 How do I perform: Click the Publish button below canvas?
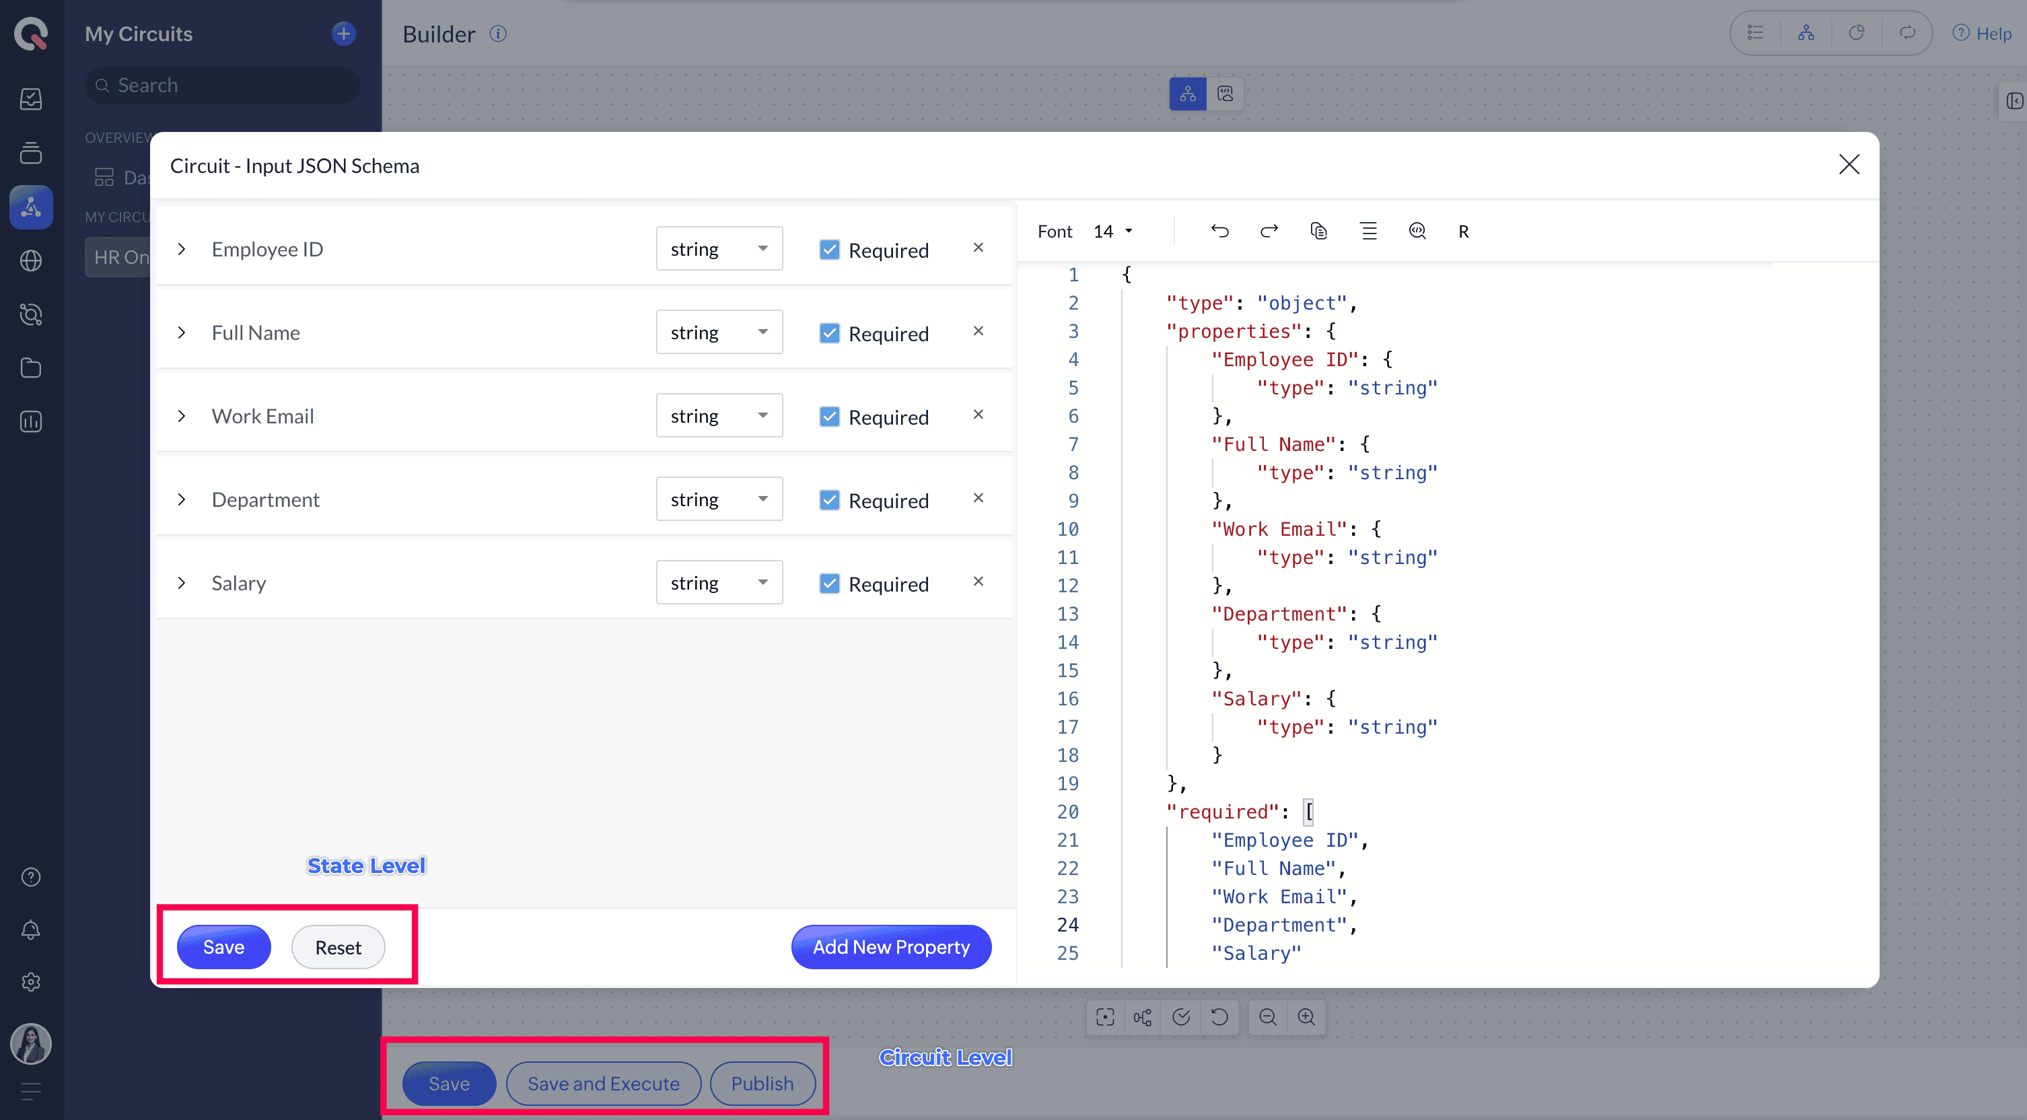point(762,1083)
